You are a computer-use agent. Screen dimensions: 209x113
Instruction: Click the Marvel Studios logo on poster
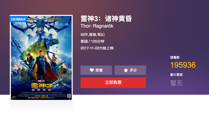pos(41,81)
